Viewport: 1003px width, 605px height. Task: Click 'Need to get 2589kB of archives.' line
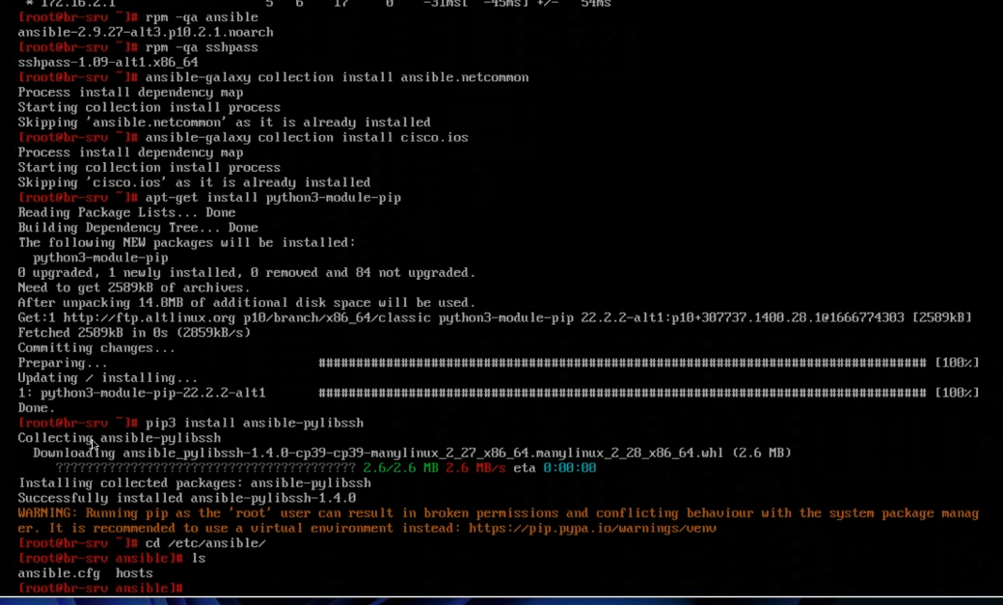click(134, 289)
